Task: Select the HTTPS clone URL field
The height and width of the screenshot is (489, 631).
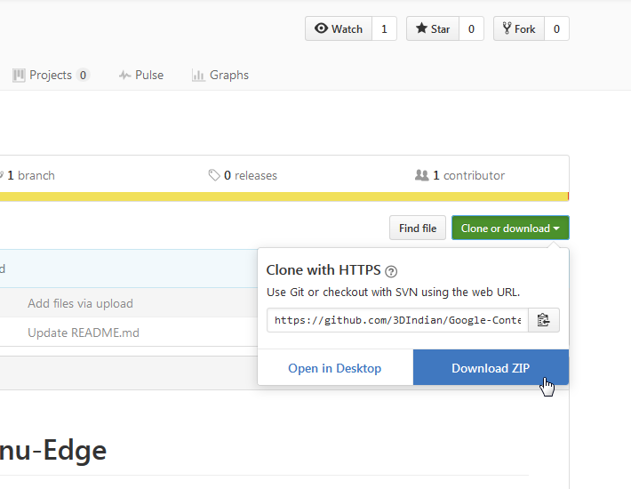Action: point(397,320)
